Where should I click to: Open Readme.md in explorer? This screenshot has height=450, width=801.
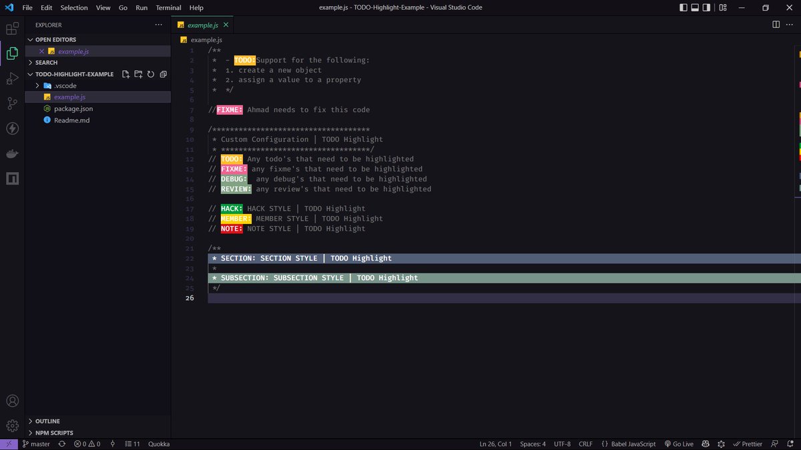[98, 120]
